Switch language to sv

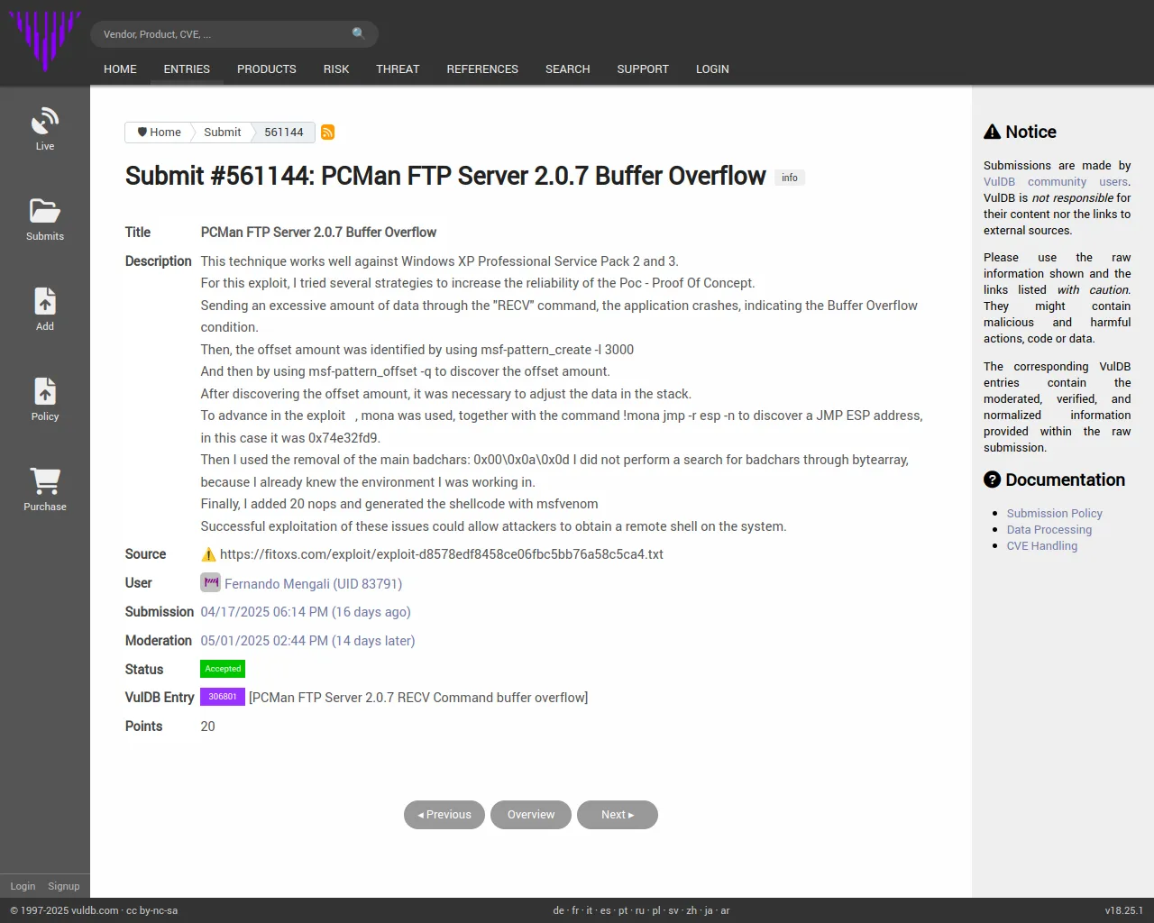point(673,910)
